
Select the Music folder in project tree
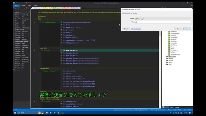170,62
